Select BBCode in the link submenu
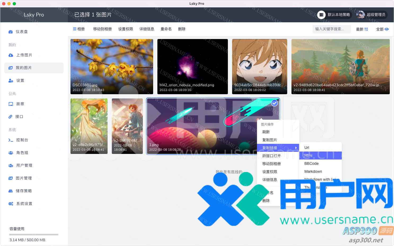394x246 pixels. tap(320, 163)
